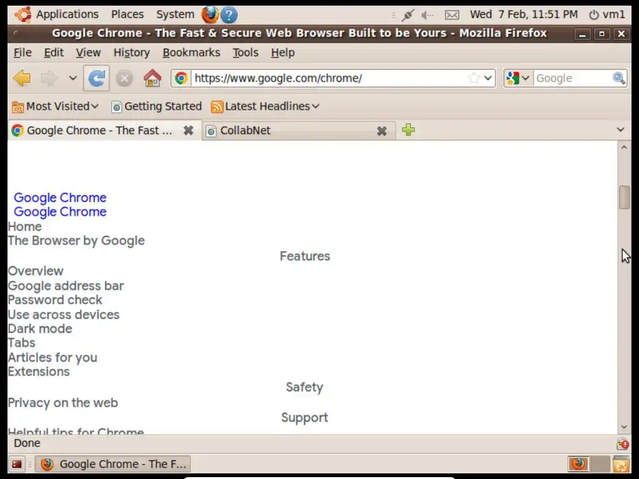This screenshot has width=639, height=479.
Task: Click the greyed forward arrow button
Action: 49,78
